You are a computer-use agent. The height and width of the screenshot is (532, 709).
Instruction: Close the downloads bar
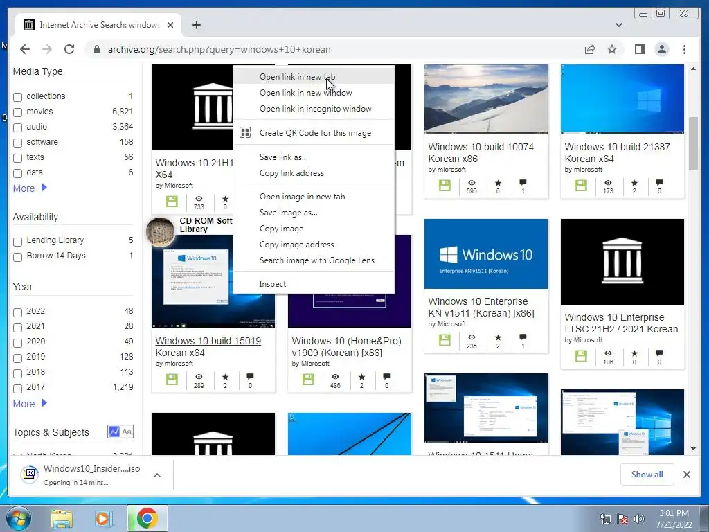[x=686, y=475]
